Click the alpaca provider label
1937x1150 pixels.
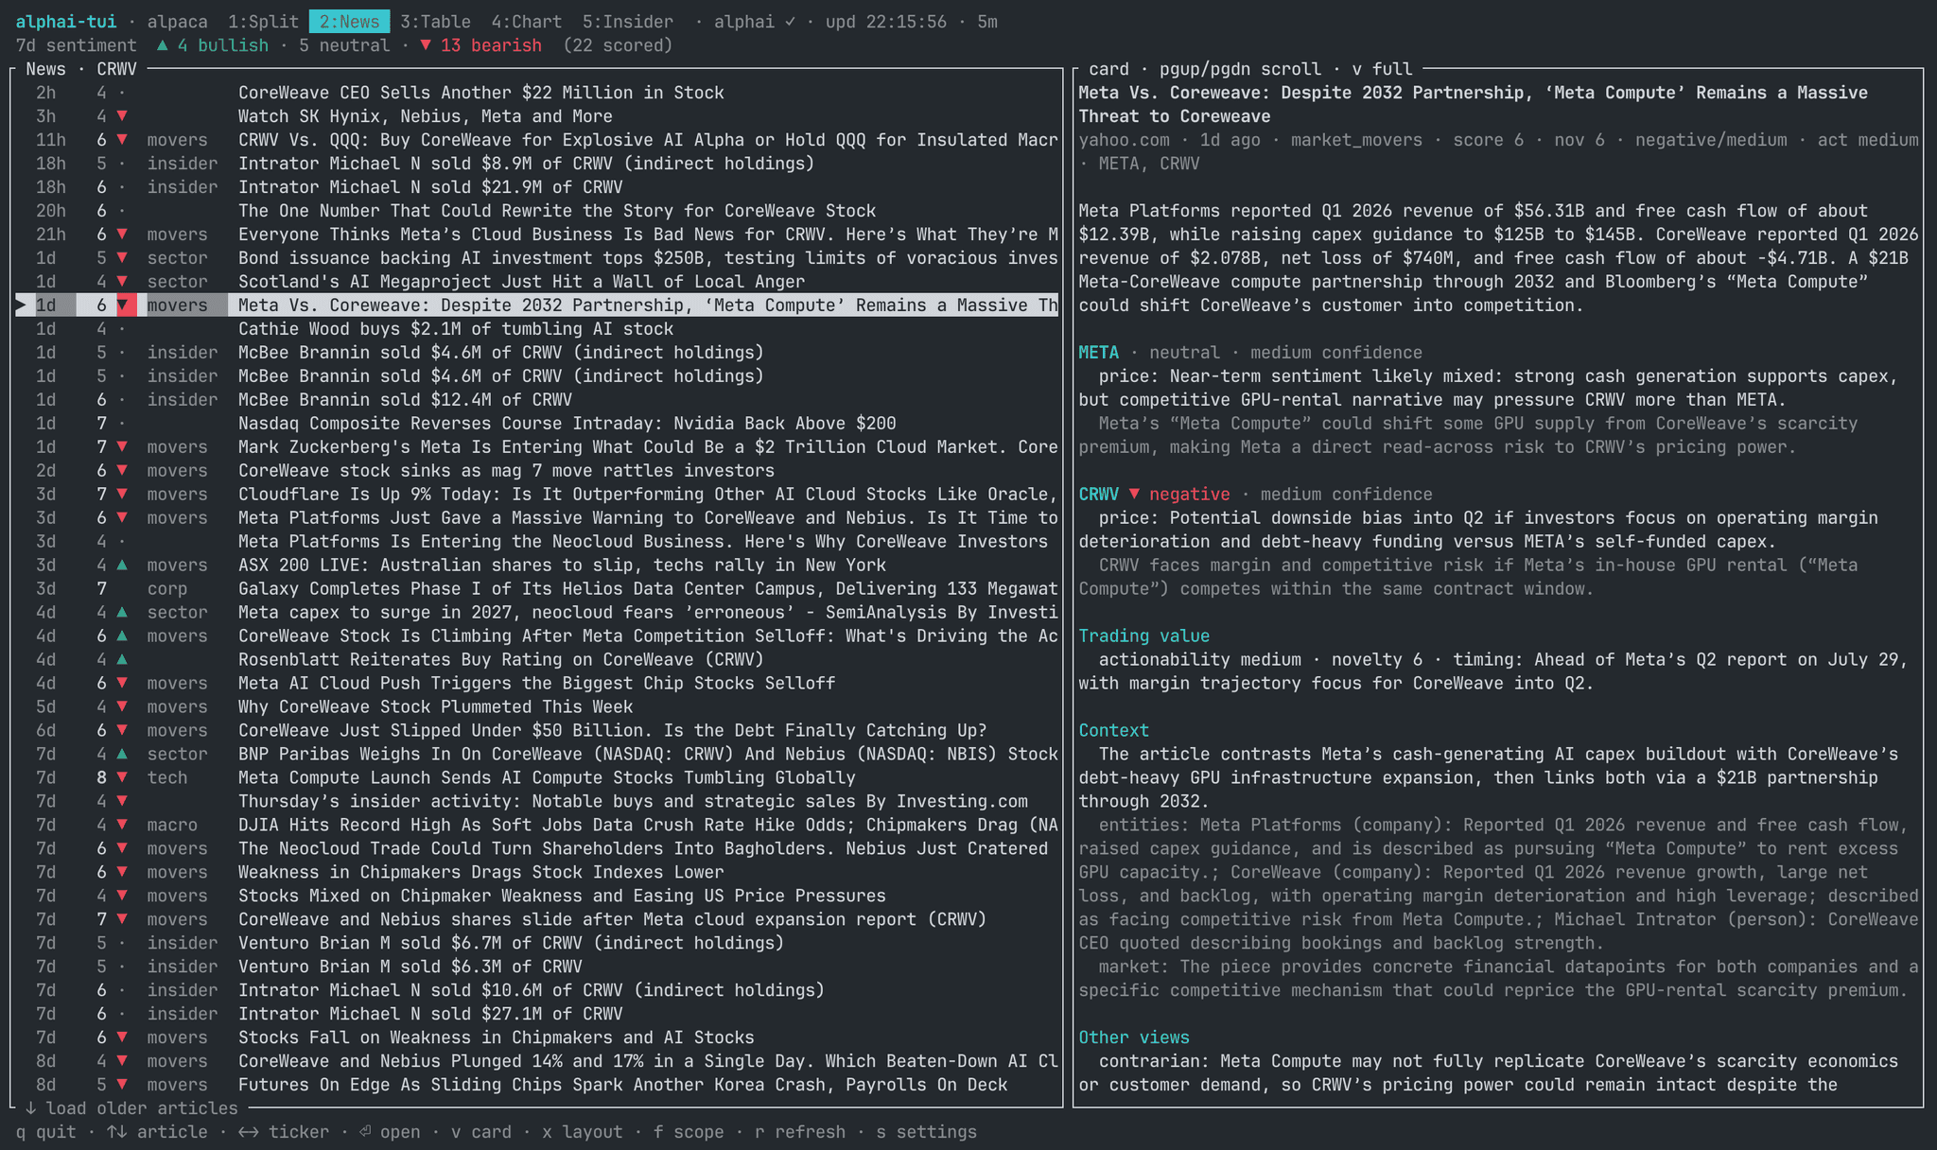tap(177, 22)
